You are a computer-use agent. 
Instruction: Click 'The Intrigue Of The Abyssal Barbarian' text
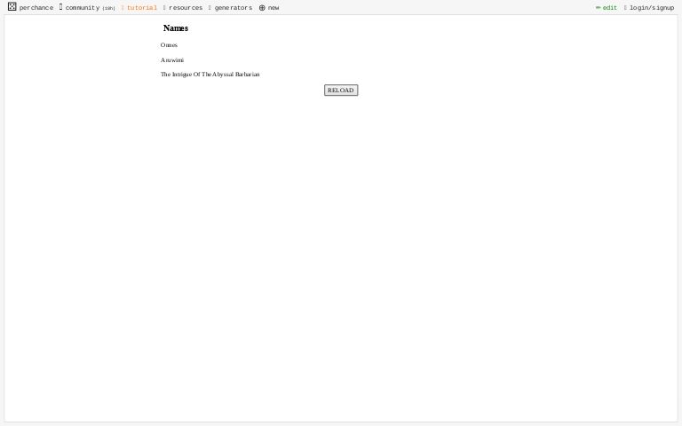point(210,75)
